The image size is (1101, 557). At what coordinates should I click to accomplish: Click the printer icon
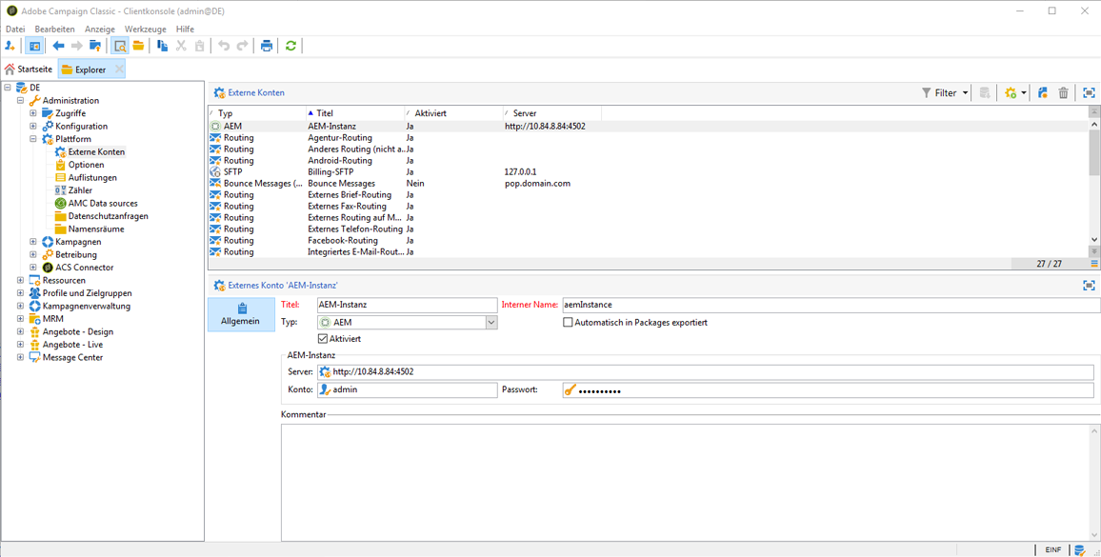266,46
